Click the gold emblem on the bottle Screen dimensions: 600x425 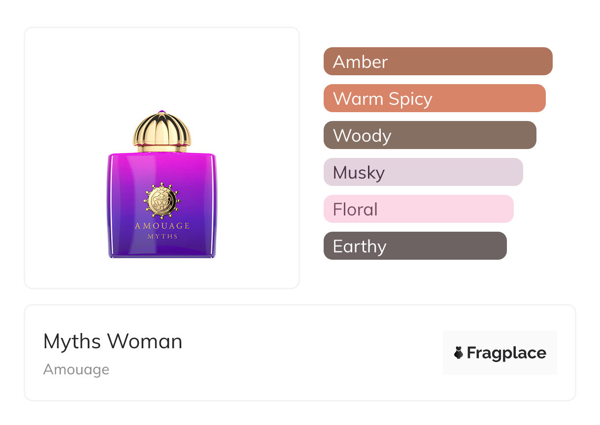[x=162, y=201]
